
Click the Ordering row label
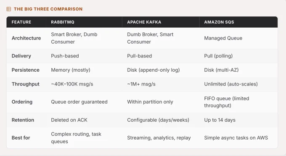(x=22, y=102)
